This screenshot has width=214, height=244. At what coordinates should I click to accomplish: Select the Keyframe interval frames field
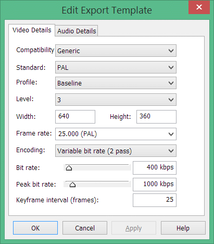click(x=155, y=200)
